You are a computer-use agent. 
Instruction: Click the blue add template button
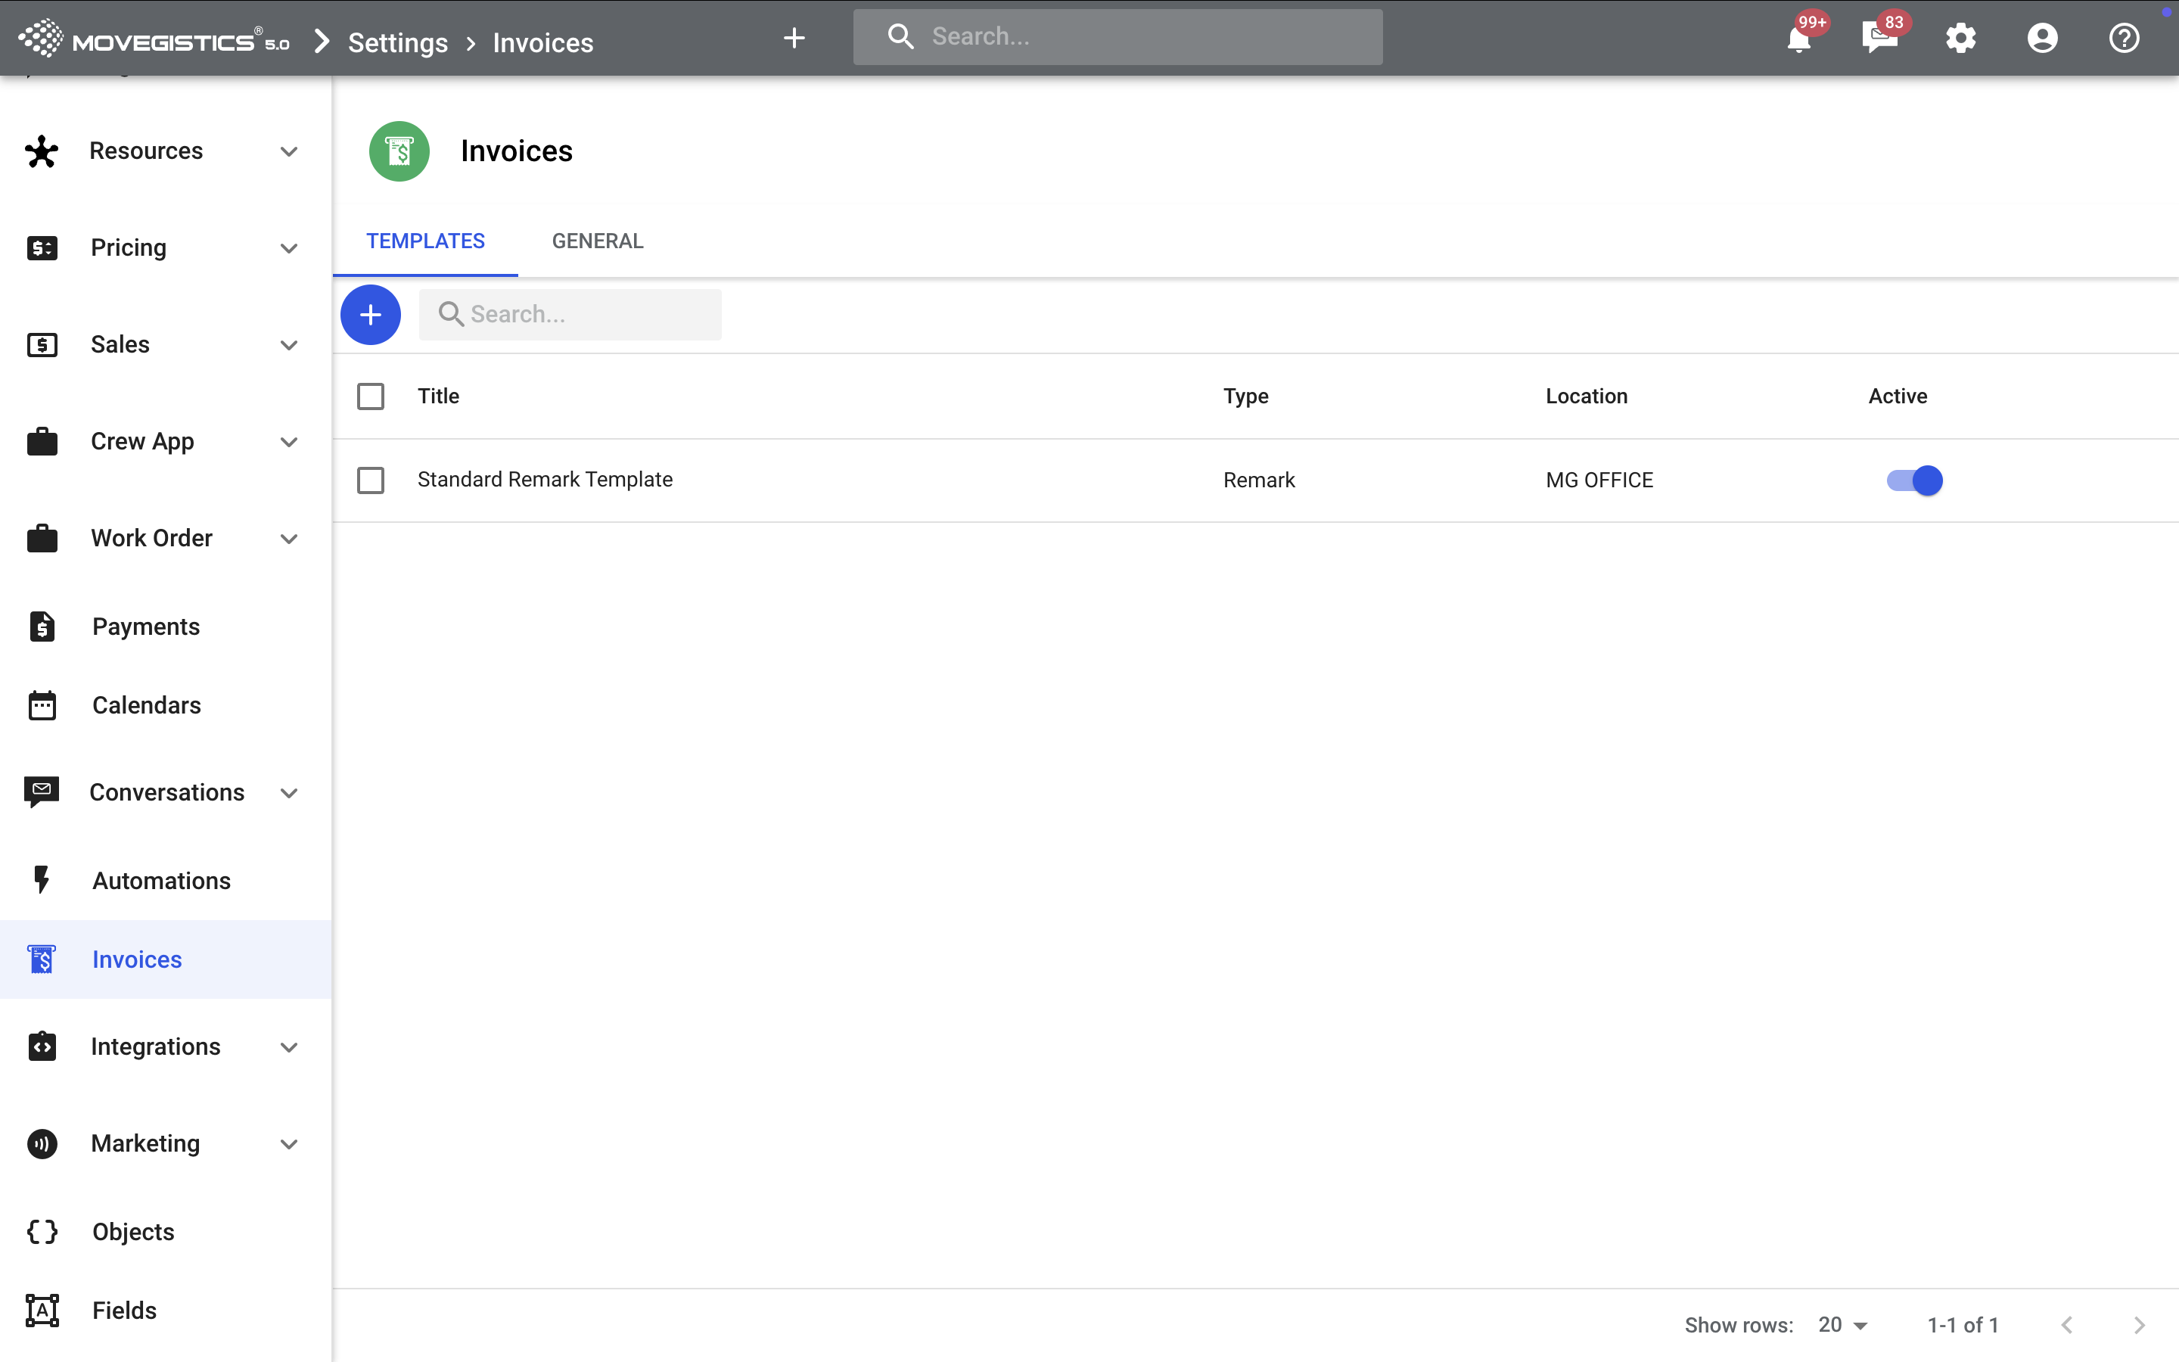click(x=370, y=314)
